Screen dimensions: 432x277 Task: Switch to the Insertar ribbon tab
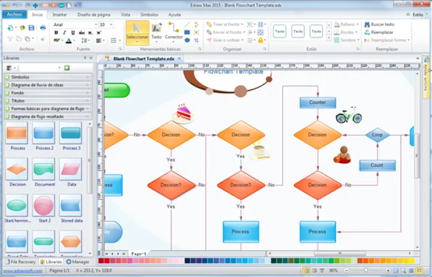[59, 14]
